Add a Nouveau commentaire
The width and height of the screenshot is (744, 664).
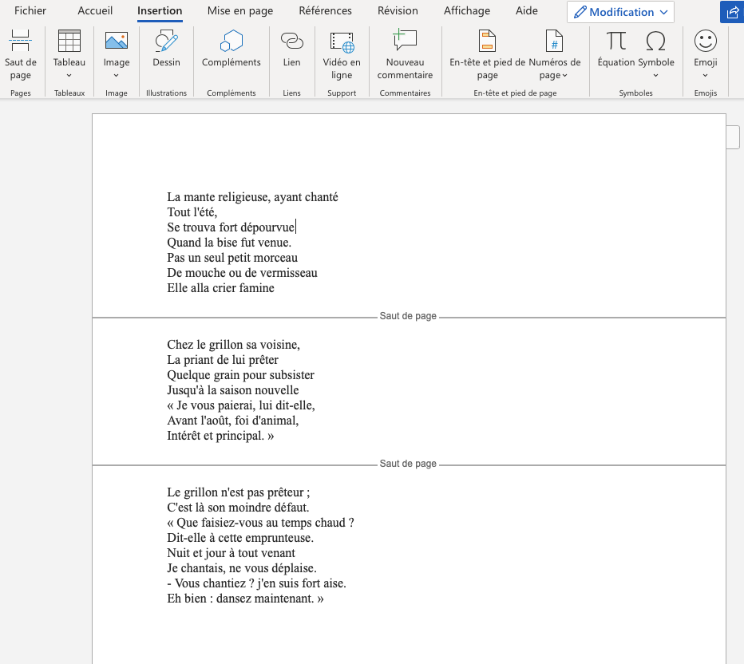pyautogui.click(x=406, y=54)
